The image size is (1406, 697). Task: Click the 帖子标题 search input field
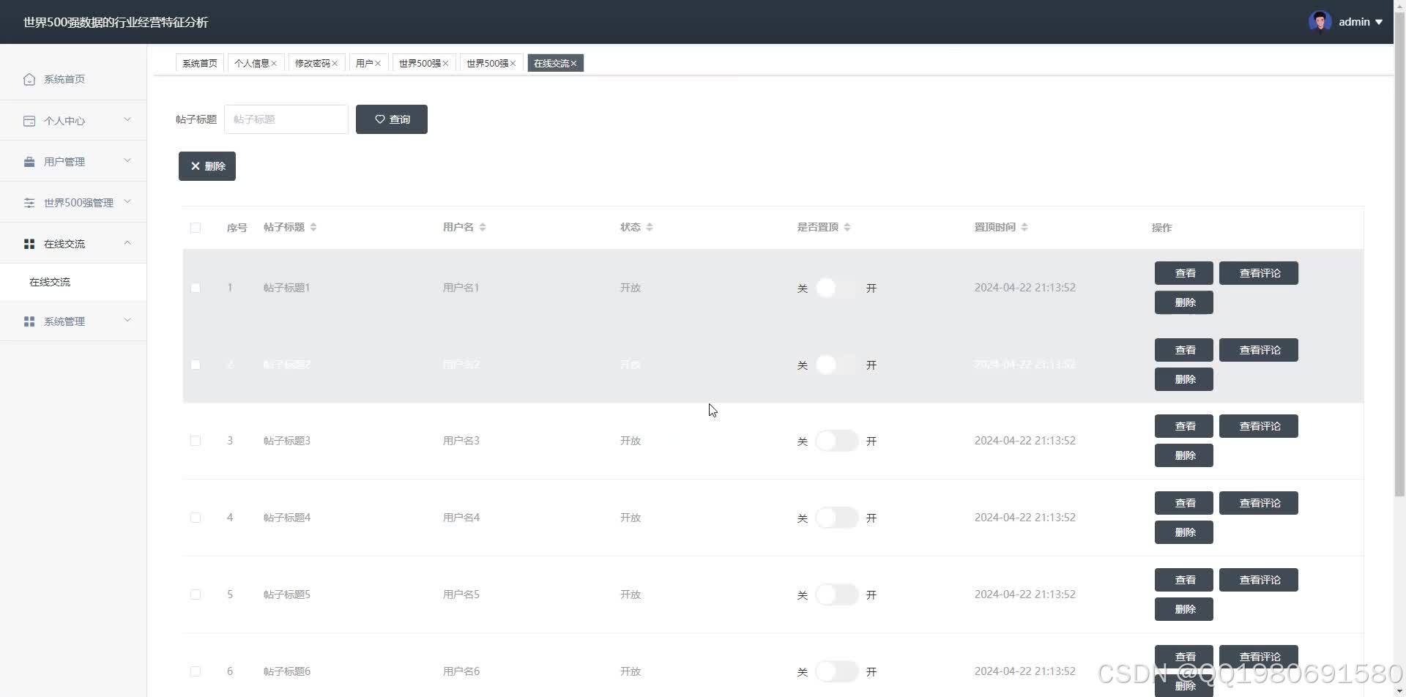(x=286, y=119)
